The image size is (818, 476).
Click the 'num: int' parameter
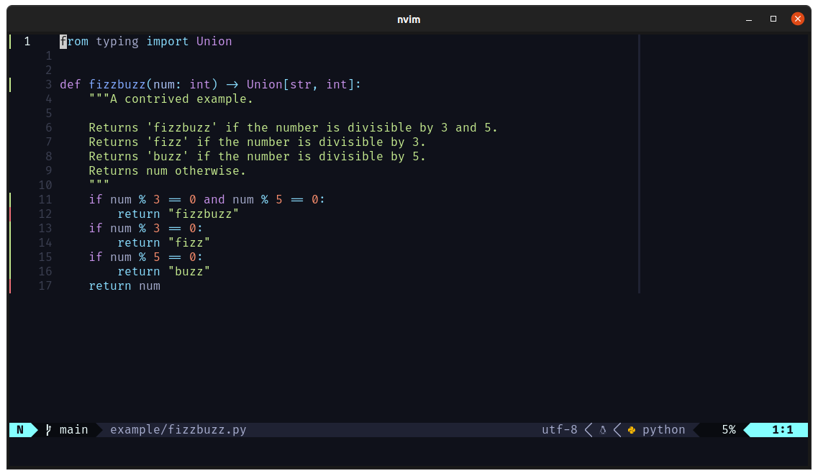(x=181, y=84)
